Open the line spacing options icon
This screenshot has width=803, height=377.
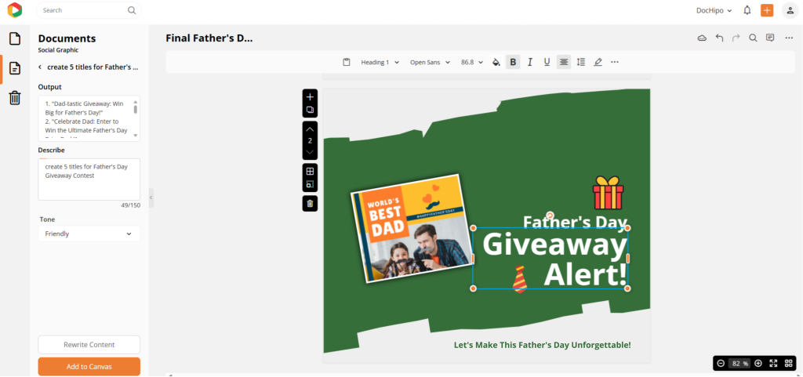tap(581, 62)
